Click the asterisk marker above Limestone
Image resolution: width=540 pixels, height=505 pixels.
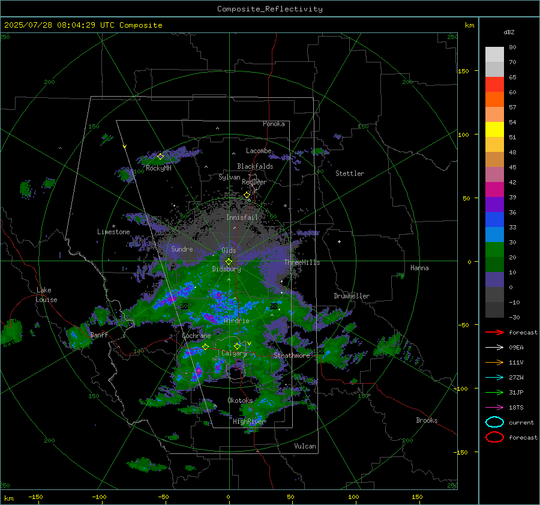coord(113,226)
